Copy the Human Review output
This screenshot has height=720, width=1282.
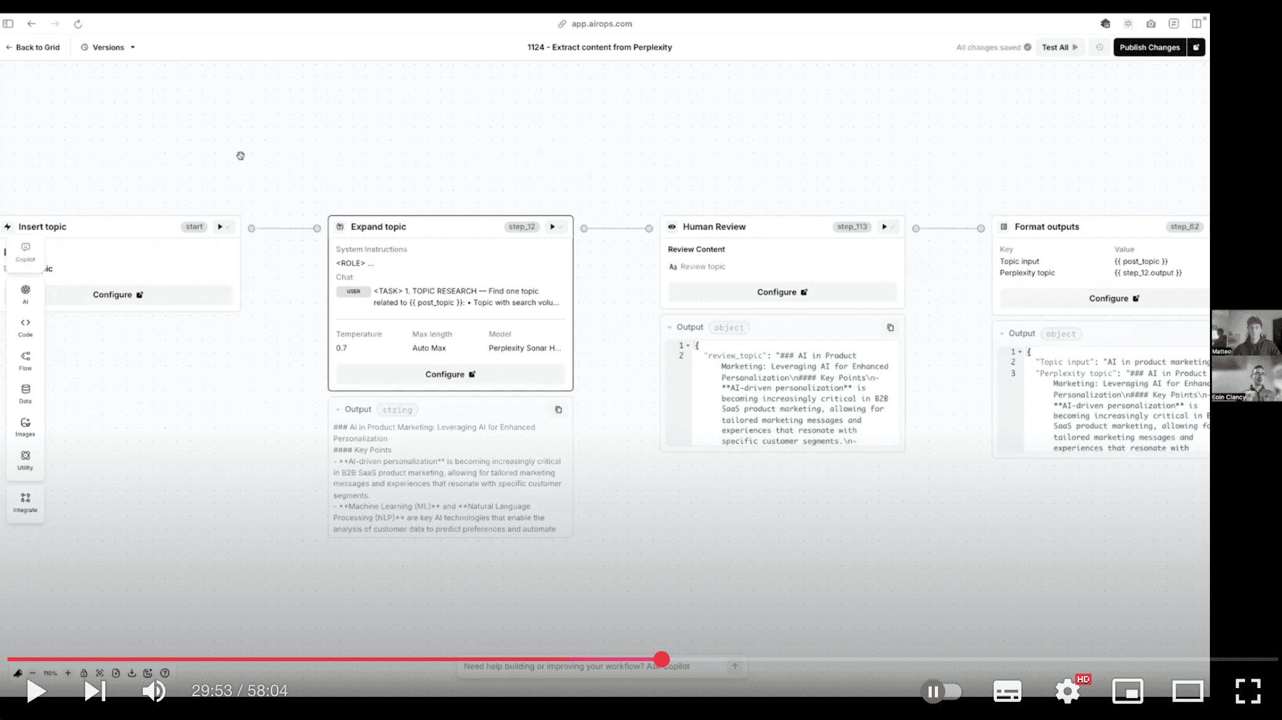[x=890, y=327]
